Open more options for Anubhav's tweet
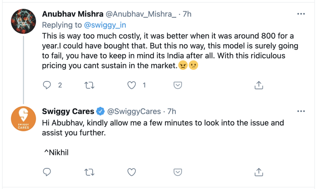 [301, 14]
